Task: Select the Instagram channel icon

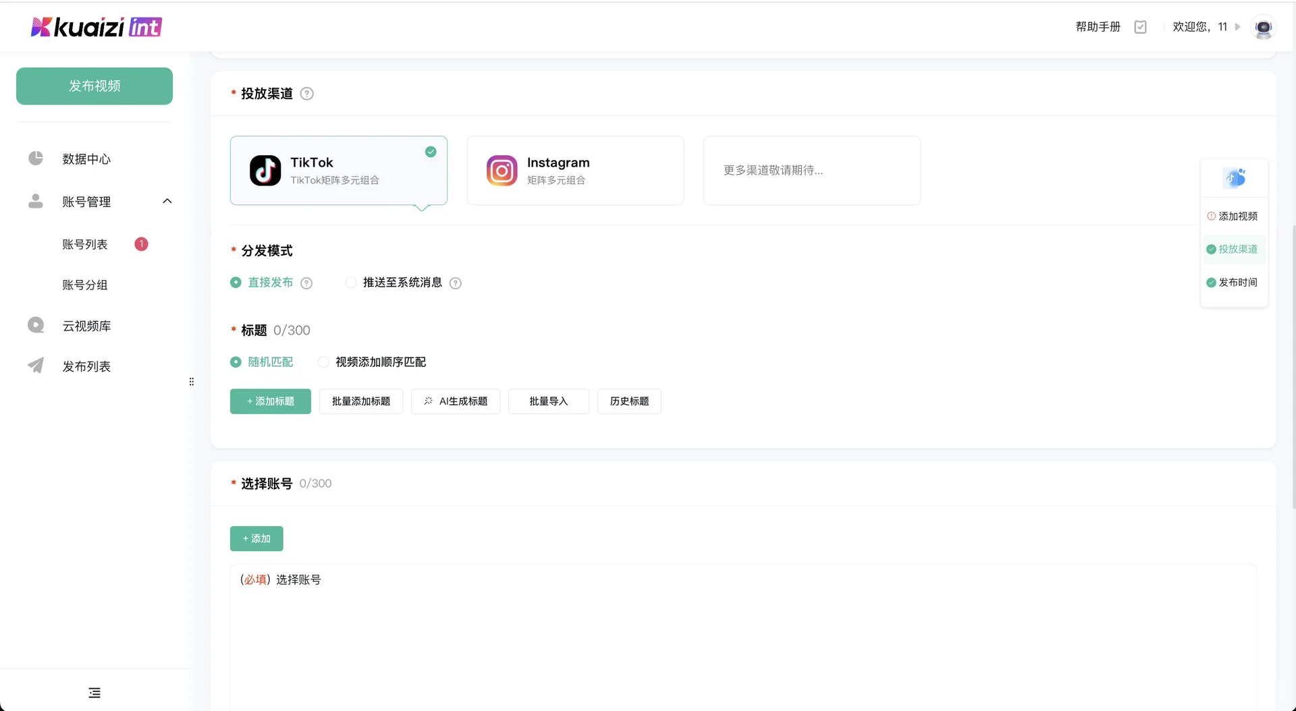Action: pos(501,170)
